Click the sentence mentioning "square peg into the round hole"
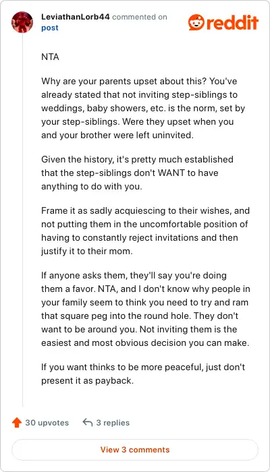The width and height of the screenshot is (270, 472). [x=146, y=302]
